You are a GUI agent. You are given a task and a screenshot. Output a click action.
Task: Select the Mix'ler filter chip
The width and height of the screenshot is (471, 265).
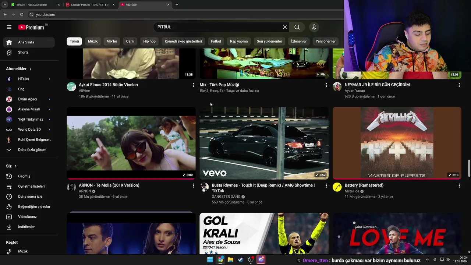[x=112, y=41]
